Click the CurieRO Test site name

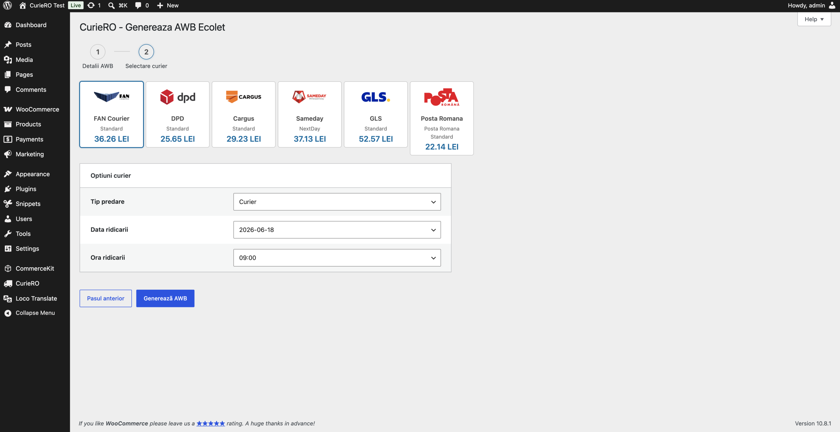(x=47, y=5)
